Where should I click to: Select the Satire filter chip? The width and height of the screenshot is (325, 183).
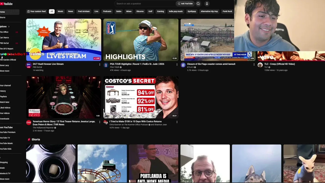pos(119,11)
